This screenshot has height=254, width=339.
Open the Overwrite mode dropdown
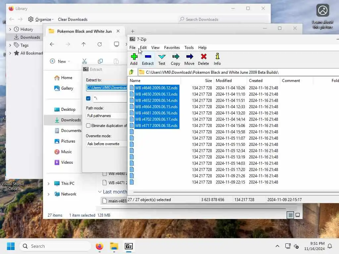107,144
